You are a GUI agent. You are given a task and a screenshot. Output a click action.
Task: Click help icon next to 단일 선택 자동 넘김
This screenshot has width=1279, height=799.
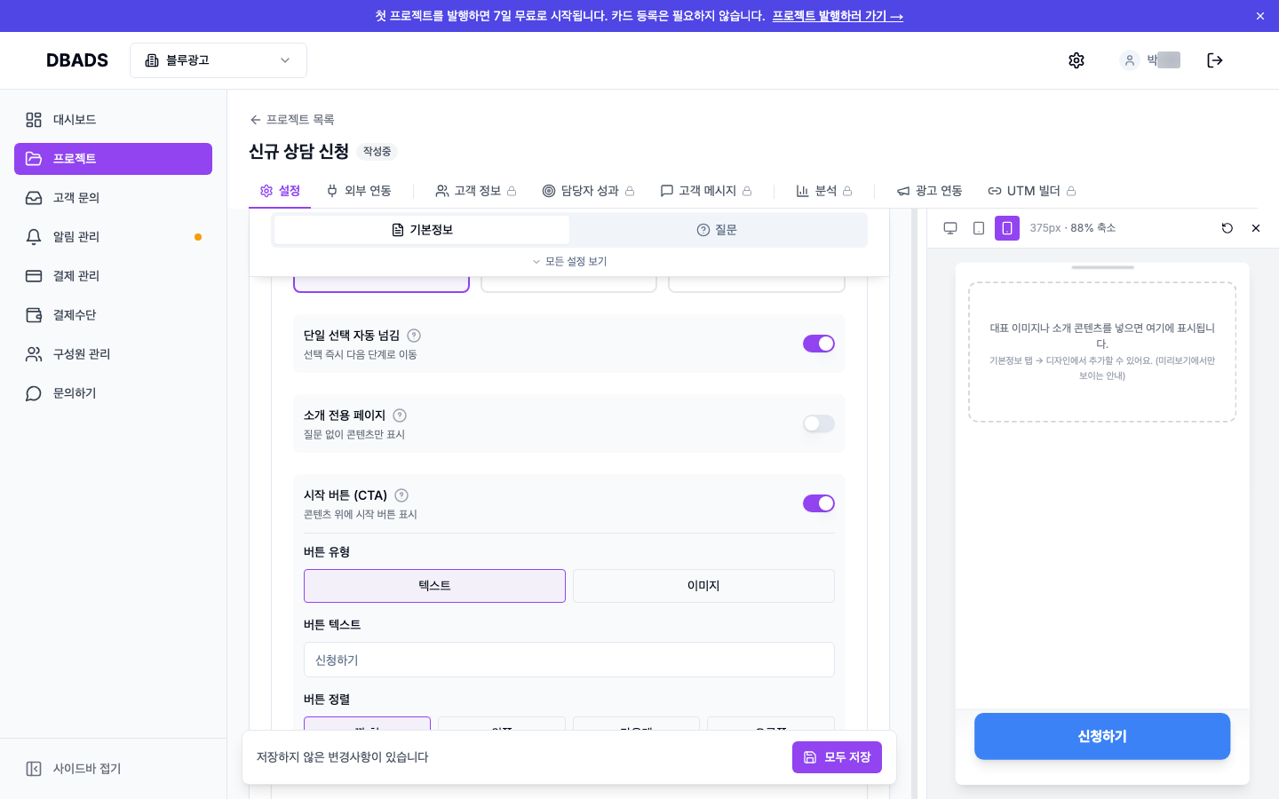pos(414,336)
